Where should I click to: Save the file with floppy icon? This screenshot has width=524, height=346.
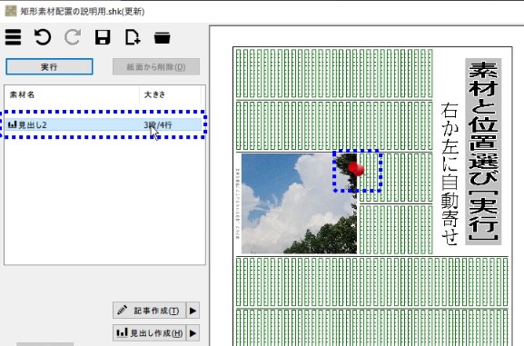coord(103,37)
